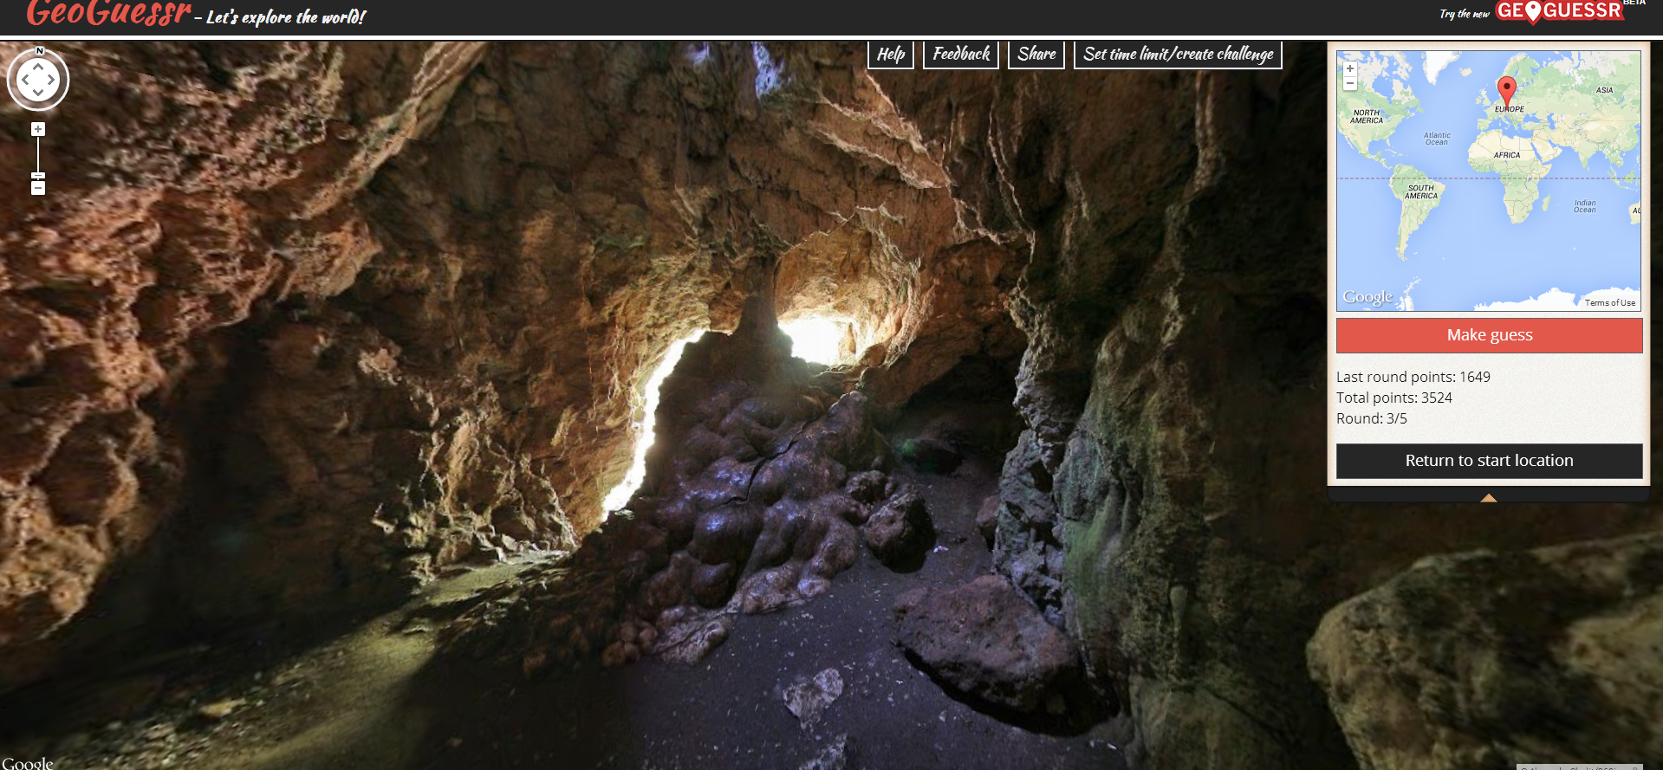Click the compass North indicator
The image size is (1663, 770).
pos(39,51)
